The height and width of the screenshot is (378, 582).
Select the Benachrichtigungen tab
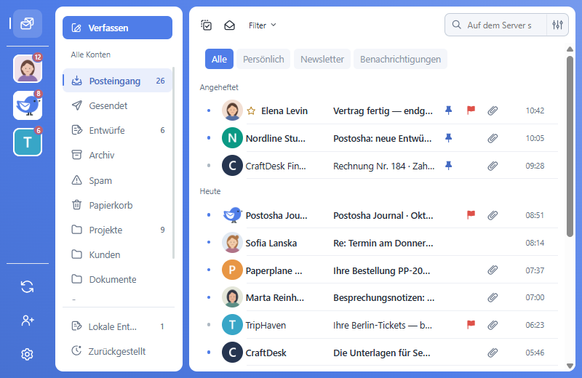click(401, 59)
